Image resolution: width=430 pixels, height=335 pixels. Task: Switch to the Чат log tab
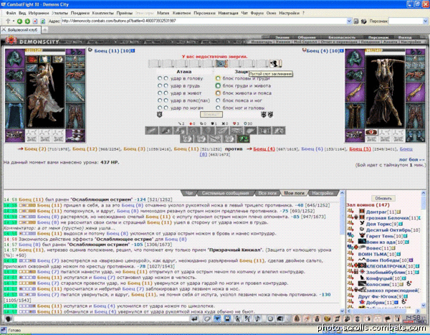[189, 193]
